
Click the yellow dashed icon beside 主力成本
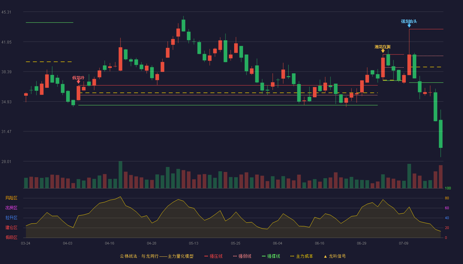click(292, 256)
